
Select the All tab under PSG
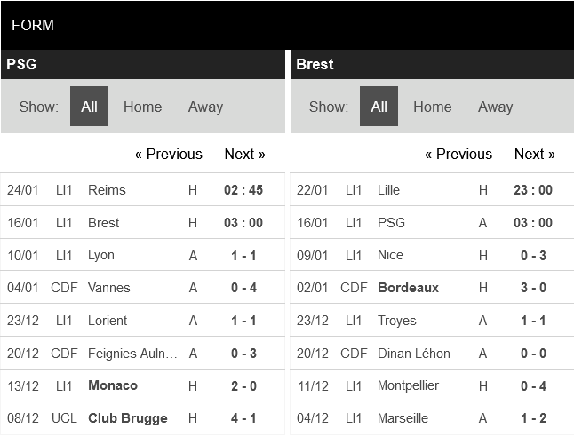click(89, 107)
